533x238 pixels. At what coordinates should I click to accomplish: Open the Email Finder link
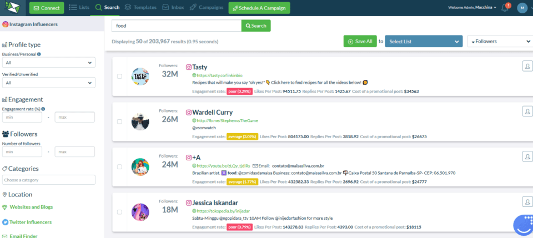click(23, 236)
